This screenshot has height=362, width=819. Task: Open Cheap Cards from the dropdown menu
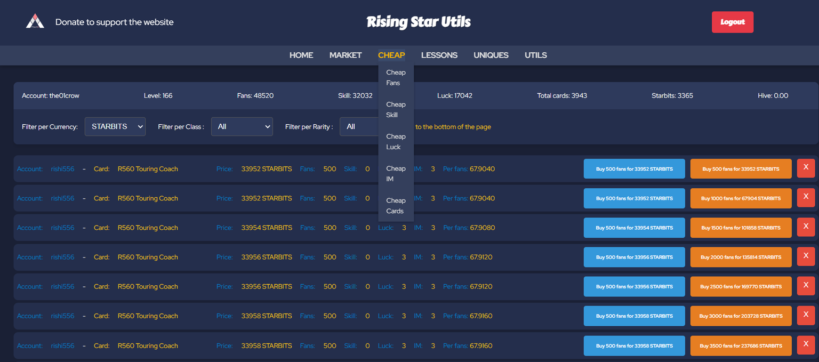[x=396, y=205]
